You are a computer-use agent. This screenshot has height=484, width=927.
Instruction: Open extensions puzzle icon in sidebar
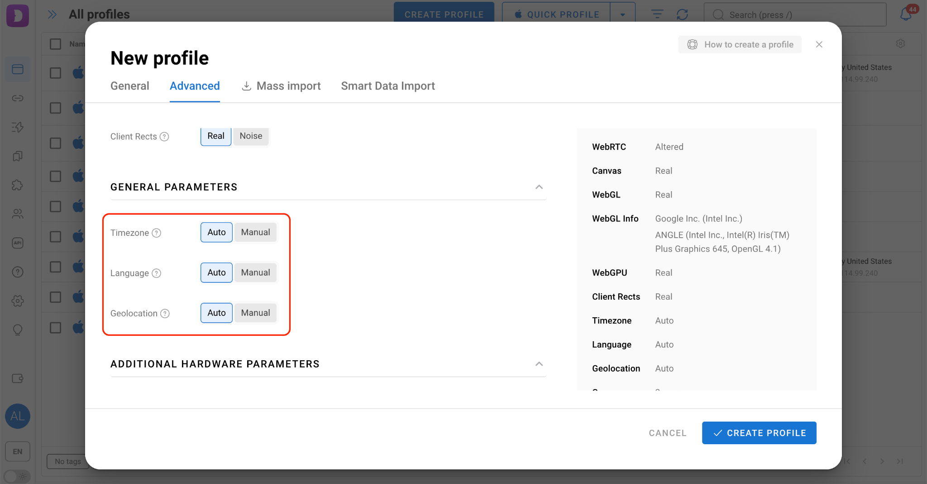(18, 185)
